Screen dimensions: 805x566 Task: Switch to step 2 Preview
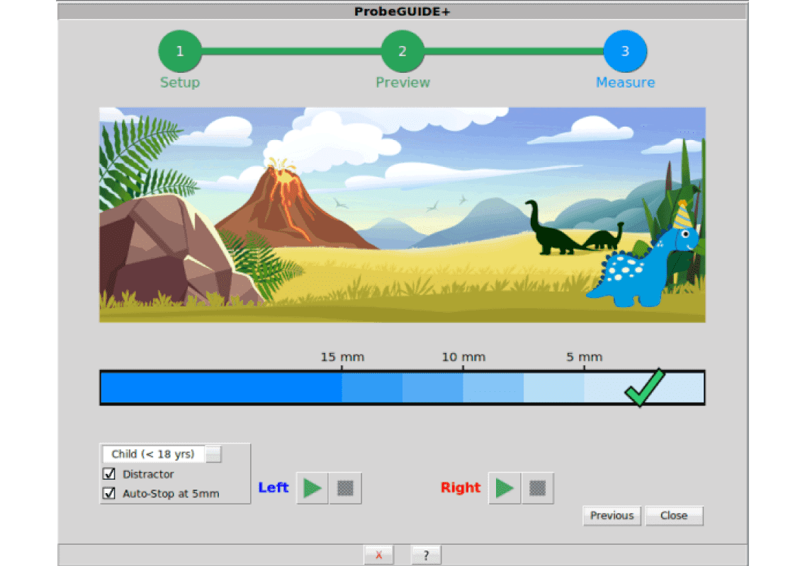(x=402, y=52)
